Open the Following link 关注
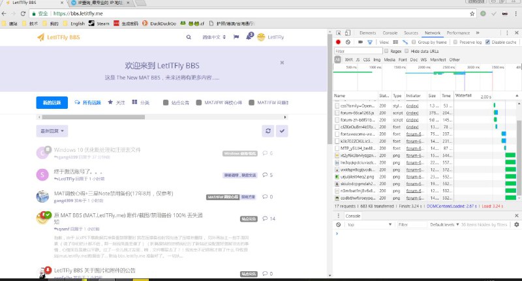The height and width of the screenshot is (281, 522). pos(116,102)
